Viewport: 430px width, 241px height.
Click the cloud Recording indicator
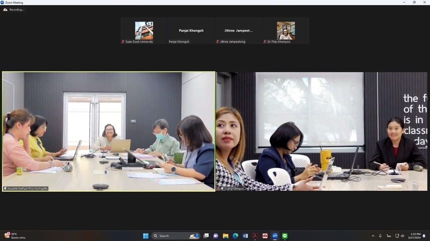tap(14, 10)
